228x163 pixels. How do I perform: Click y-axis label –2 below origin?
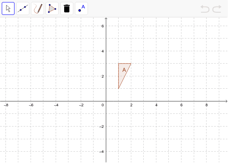(x=102, y=126)
